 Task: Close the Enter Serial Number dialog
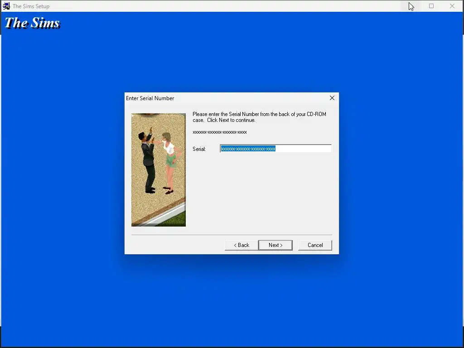tap(332, 98)
